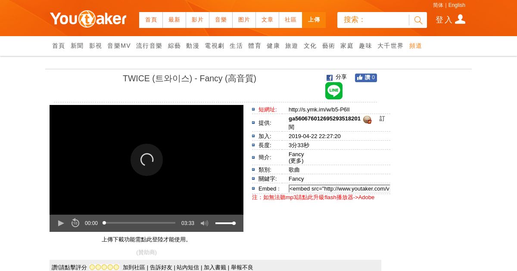This screenshot has height=271, width=517.
Task: Open the 音樂MV category
Action: (x=119, y=46)
